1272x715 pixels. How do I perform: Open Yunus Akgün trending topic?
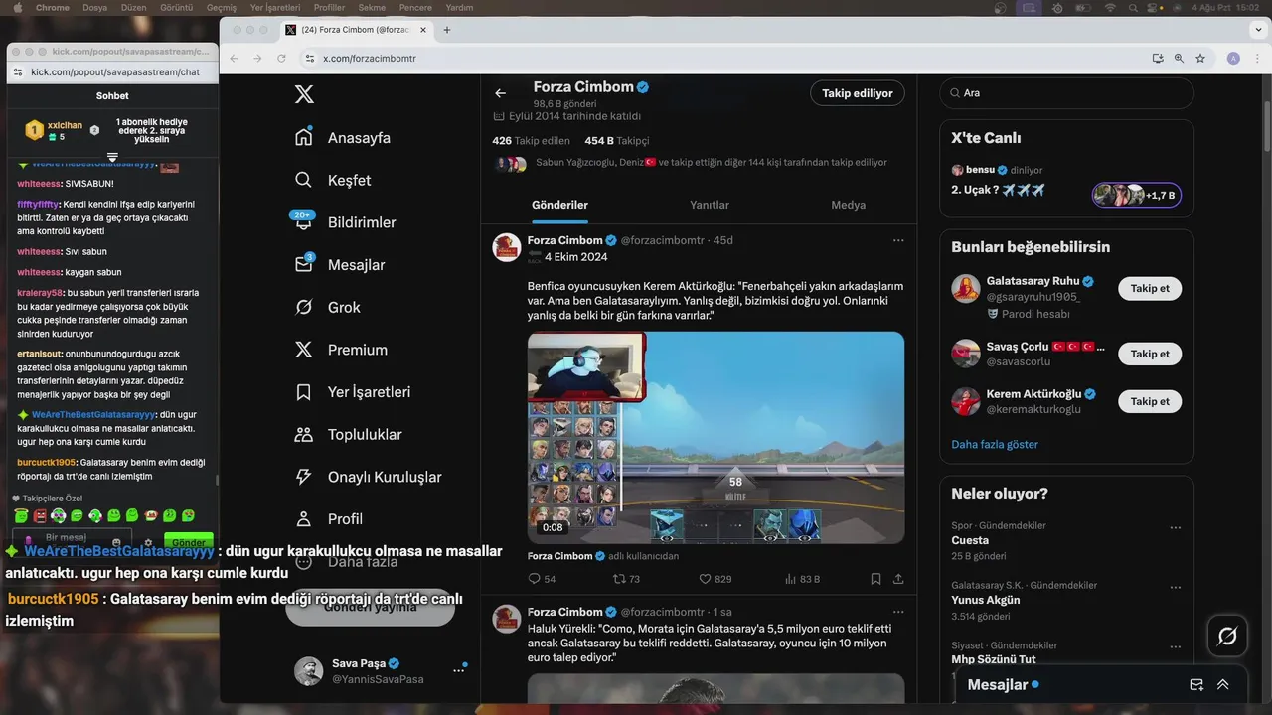[986, 600]
